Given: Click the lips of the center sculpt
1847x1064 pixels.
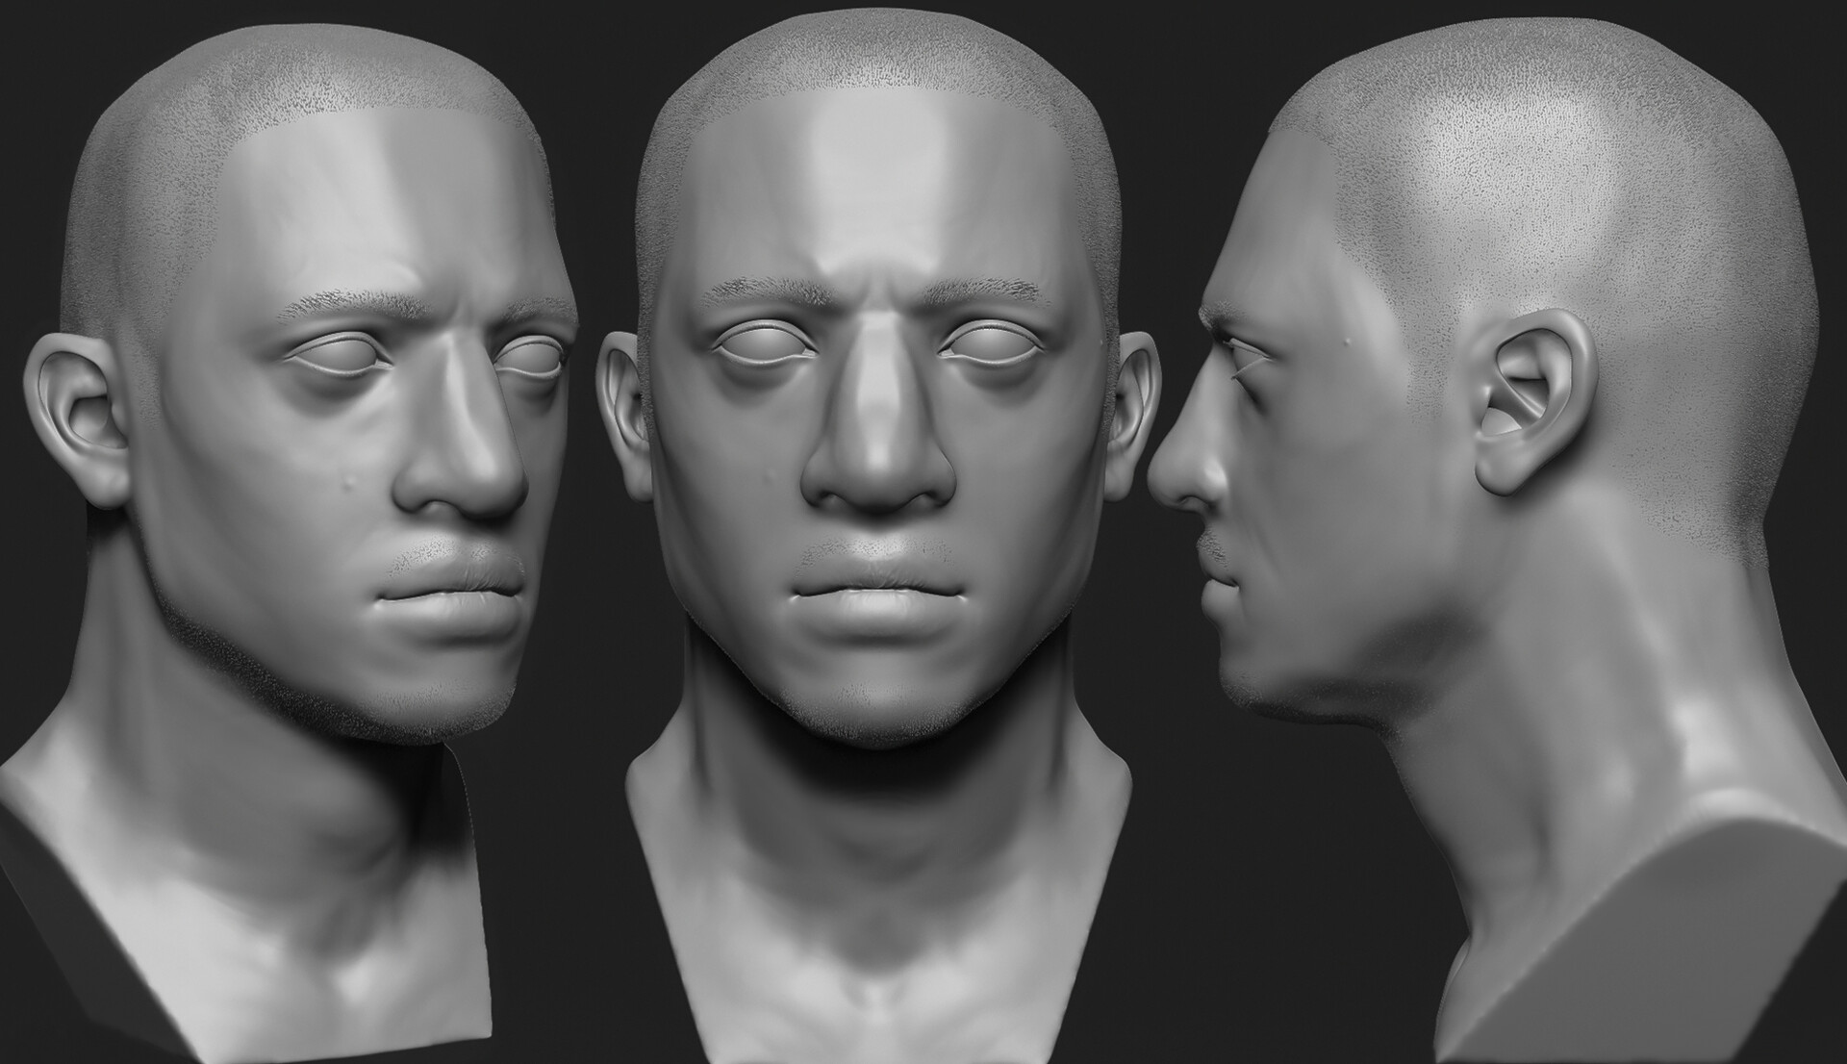Looking at the screenshot, I should [880, 592].
